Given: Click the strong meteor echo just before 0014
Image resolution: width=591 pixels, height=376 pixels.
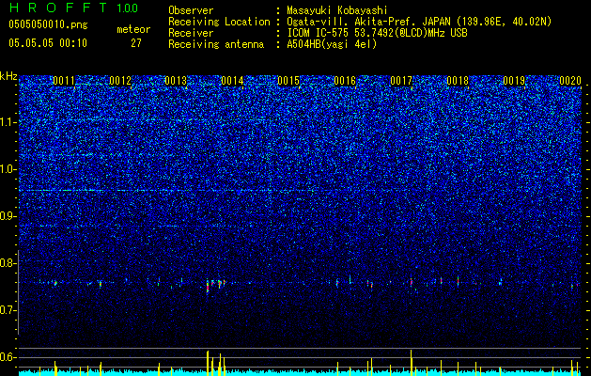Looking at the screenshot, I should [208, 286].
